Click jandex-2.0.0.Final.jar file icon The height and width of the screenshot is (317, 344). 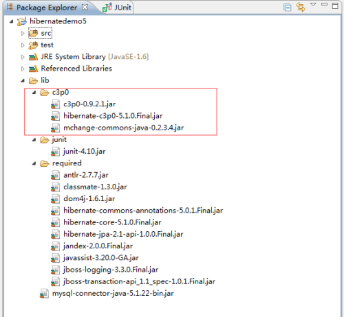(x=55, y=246)
